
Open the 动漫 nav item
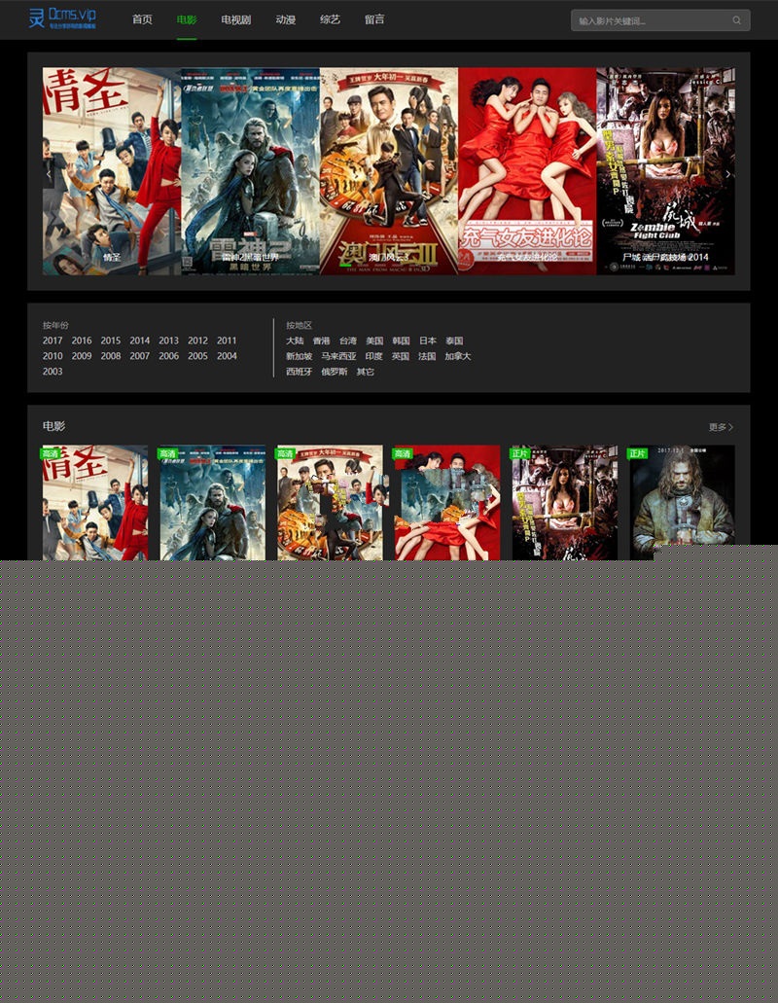286,19
